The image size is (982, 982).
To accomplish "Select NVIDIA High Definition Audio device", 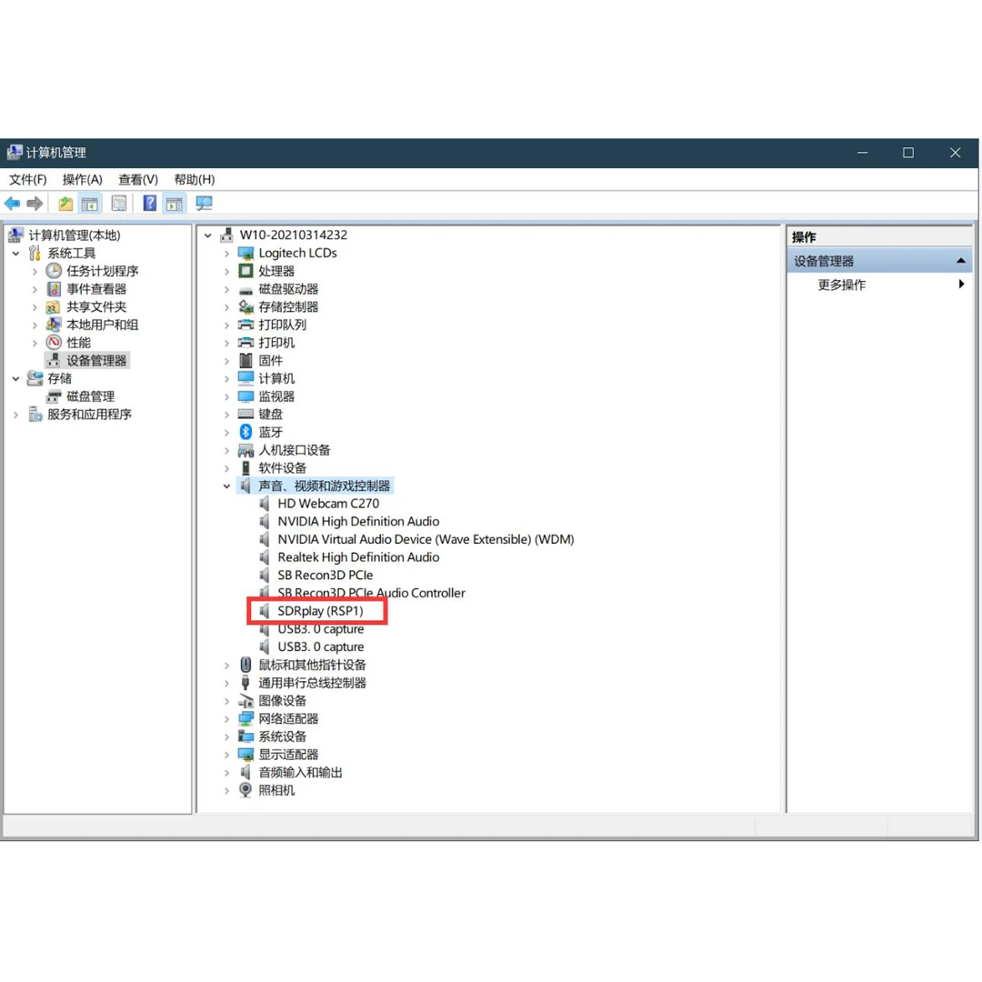I will click(x=358, y=522).
